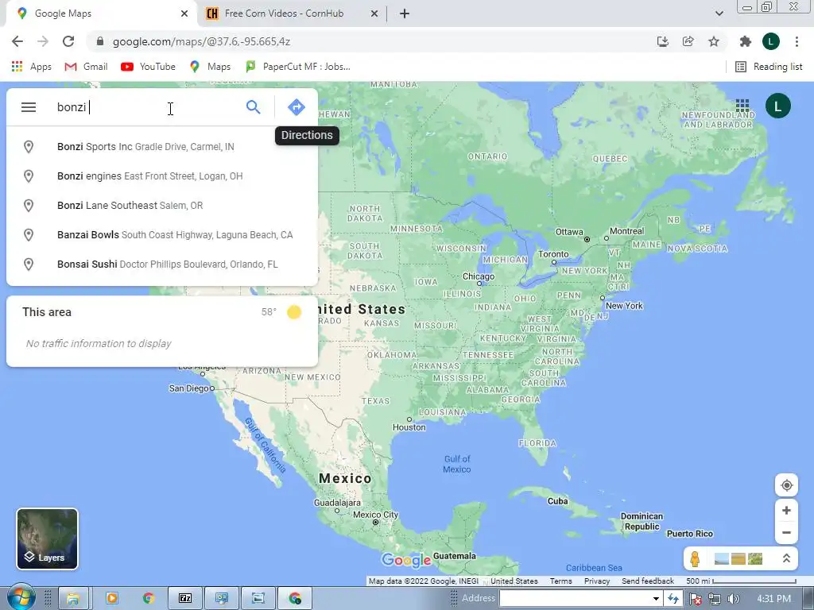Show your location with the target button
814x610 pixels.
pos(786,485)
